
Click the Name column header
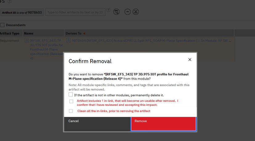(x=29, y=33)
